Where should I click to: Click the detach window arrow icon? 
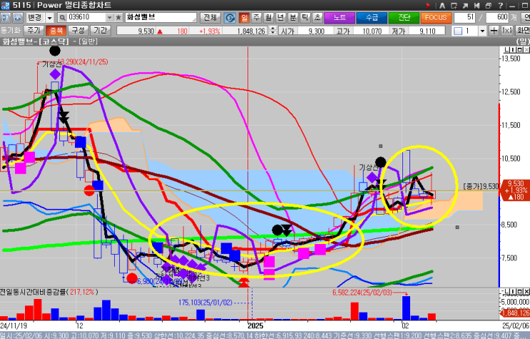pyautogui.click(x=466, y=6)
